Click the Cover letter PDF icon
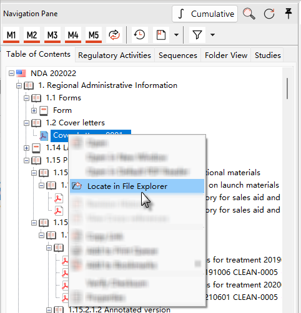Viewport: 301px width, 313px height. point(44,136)
